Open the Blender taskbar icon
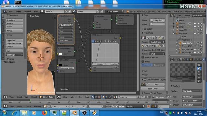This screenshot has height=116, width=207. tap(75, 113)
